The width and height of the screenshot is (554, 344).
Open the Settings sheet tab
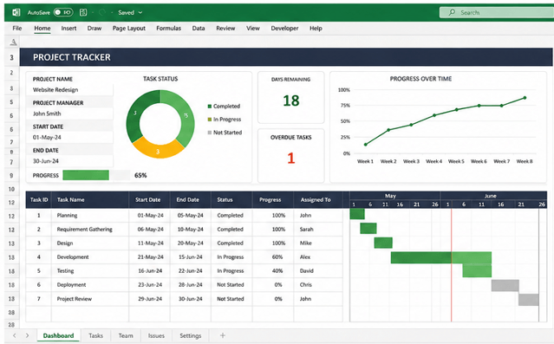pos(191,335)
